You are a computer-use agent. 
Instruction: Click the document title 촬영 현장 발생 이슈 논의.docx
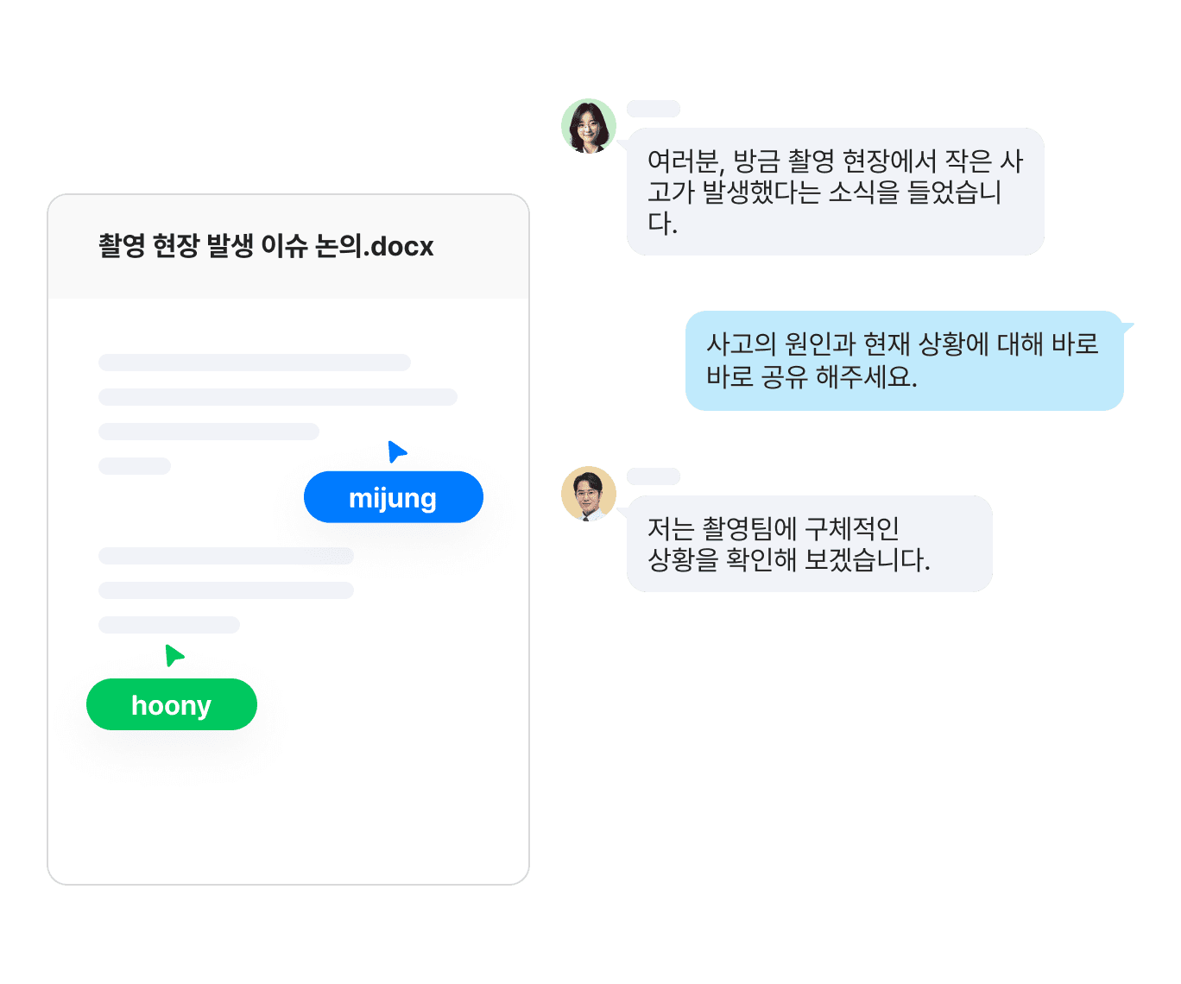(x=266, y=246)
